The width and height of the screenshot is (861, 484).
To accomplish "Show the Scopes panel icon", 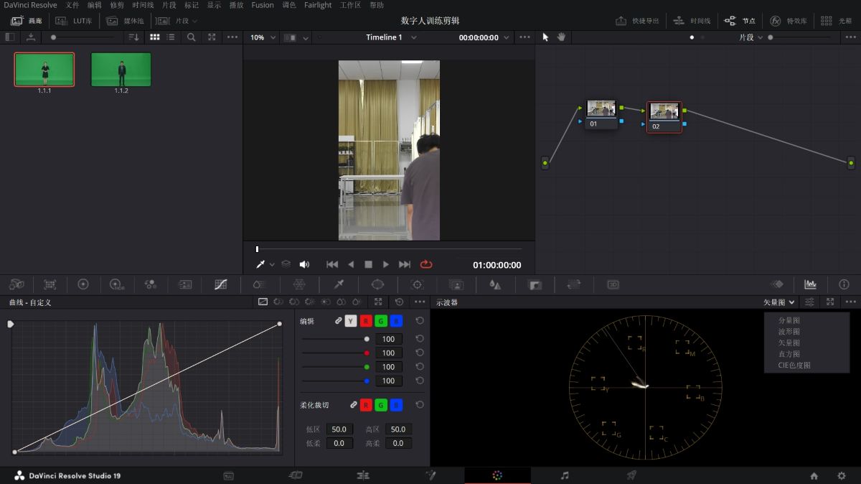I will [810, 284].
